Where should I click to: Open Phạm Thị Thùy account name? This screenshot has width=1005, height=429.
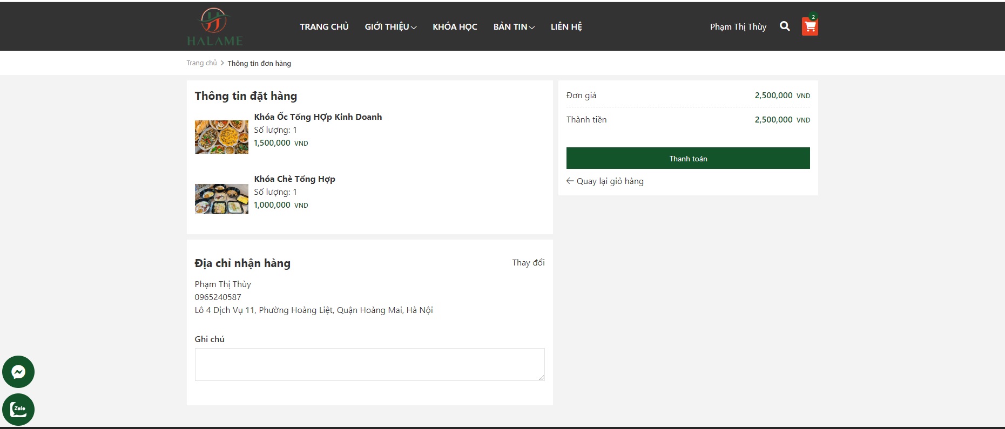[738, 27]
